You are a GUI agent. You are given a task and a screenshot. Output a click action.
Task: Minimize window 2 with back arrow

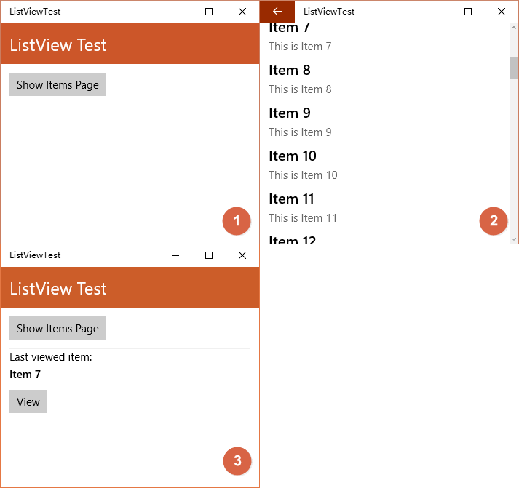(435, 12)
